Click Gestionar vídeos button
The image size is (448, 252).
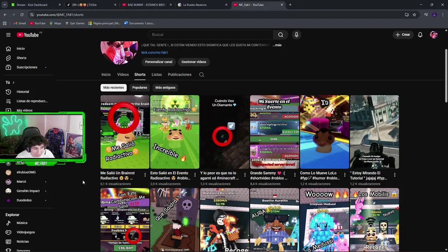(194, 62)
